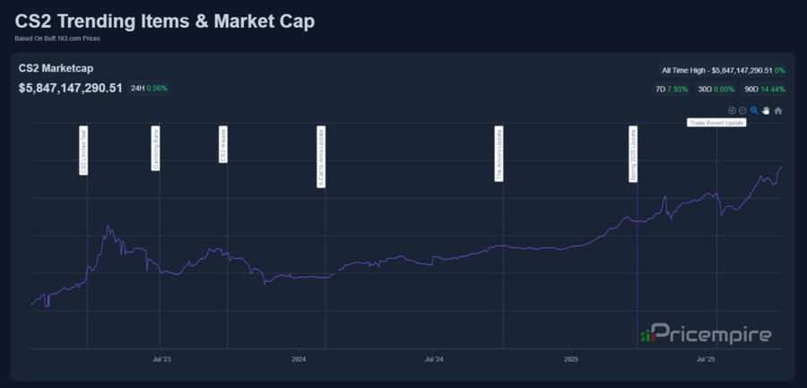This screenshot has width=807, height=388.
Task: Select The Armory Update marker
Action: (x=499, y=154)
